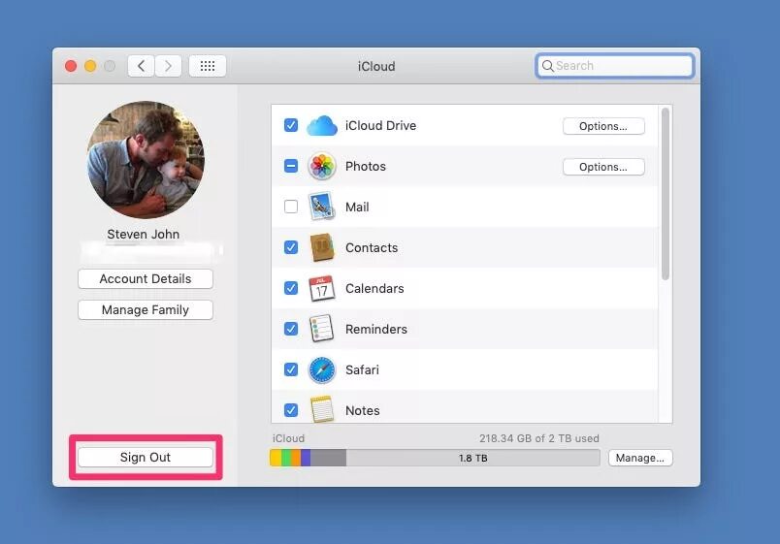This screenshot has height=544, width=780.
Task: Uncheck the Safari checkbox
Action: 291,369
